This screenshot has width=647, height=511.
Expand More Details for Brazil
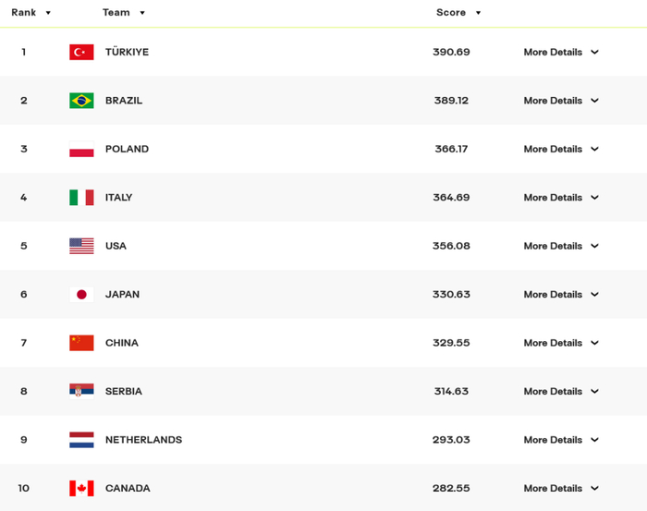[x=561, y=101]
